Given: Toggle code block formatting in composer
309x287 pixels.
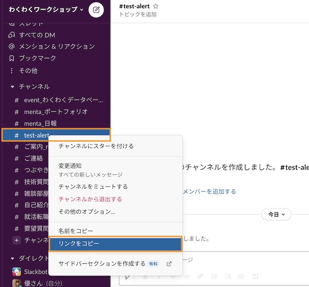Looking at the screenshot, I should [255, 277].
